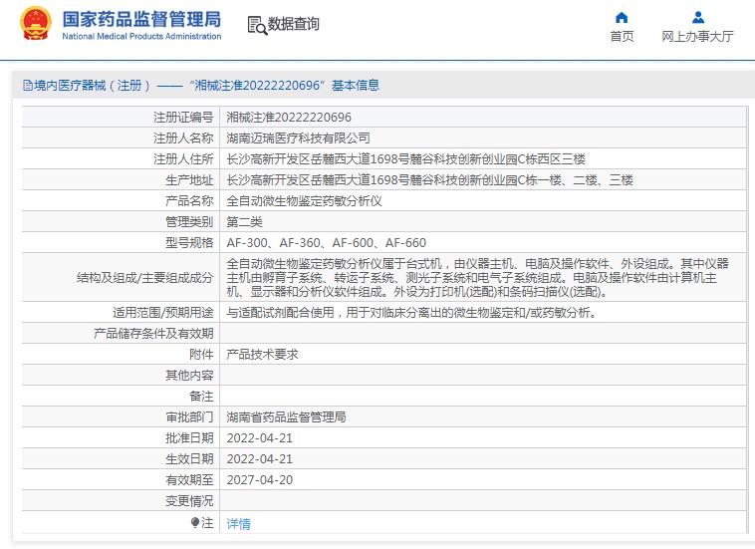Click the 批准日期 row label
The height and width of the screenshot is (549, 755).
coord(189,438)
